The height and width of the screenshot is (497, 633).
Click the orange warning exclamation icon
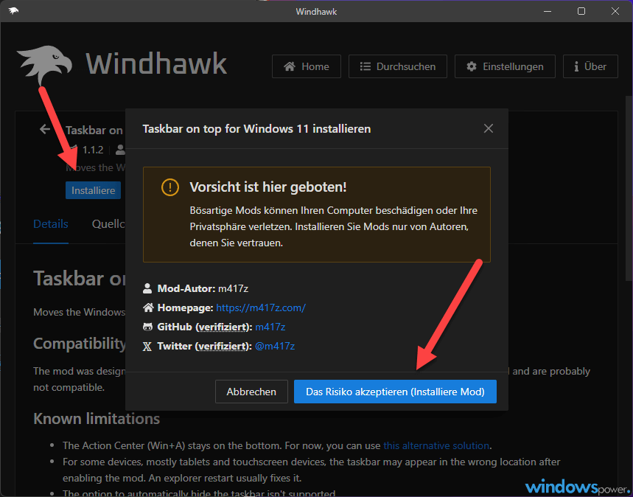pos(170,187)
